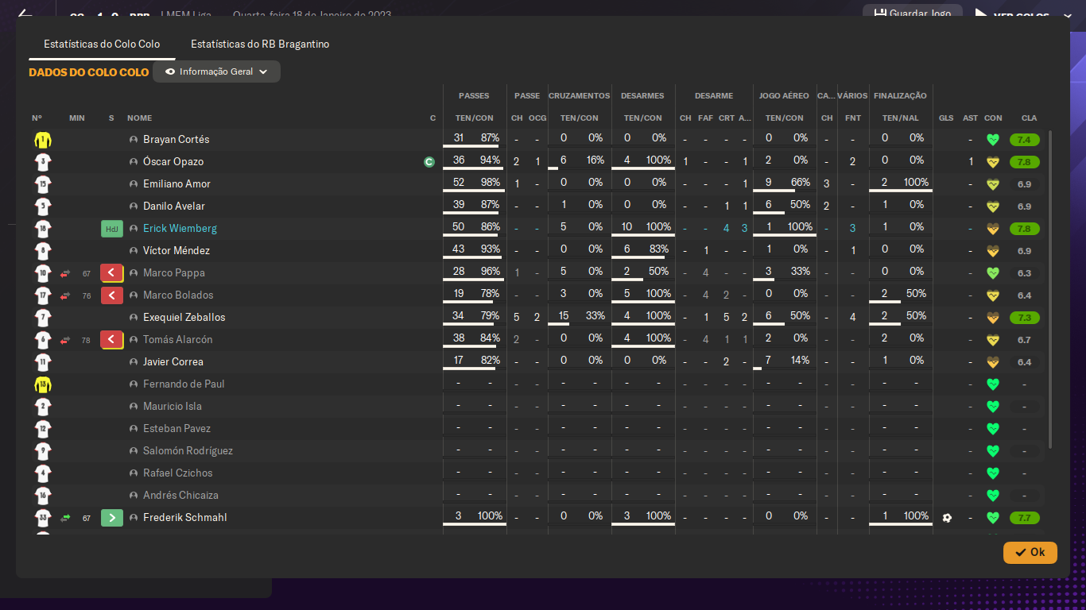Click Javier Correa shirt icon

pos(42,362)
